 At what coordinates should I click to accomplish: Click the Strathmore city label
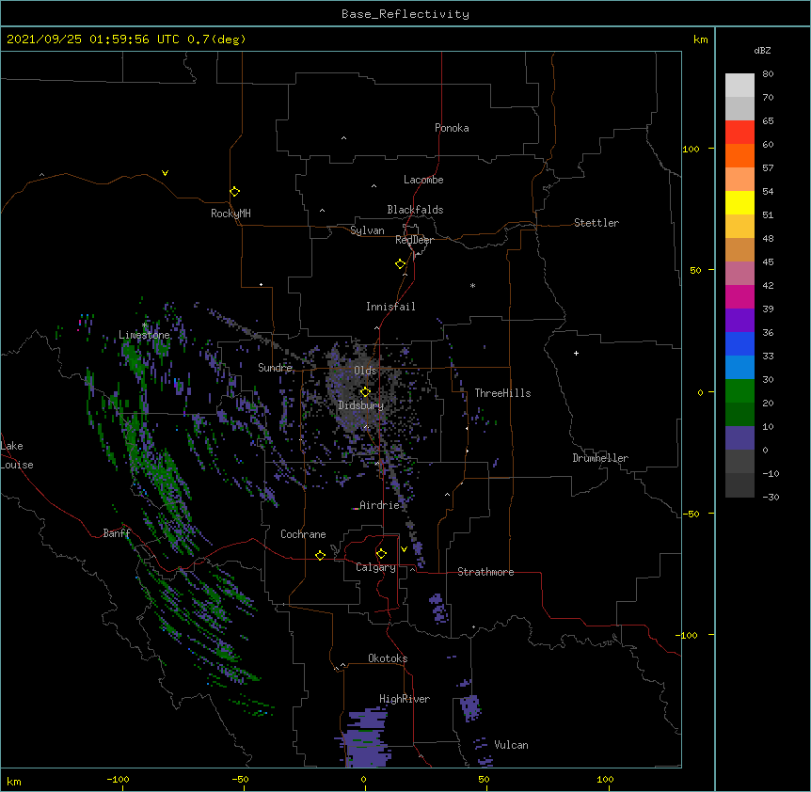pyautogui.click(x=485, y=572)
